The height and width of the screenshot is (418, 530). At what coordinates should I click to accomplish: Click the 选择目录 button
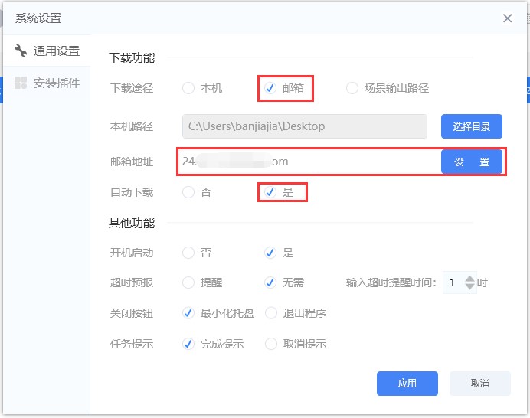472,126
